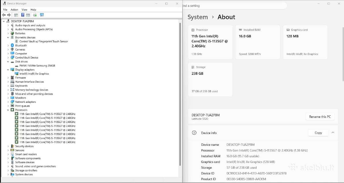344x183 pixels.
Task: Open the Action menu
Action: coord(14,10)
